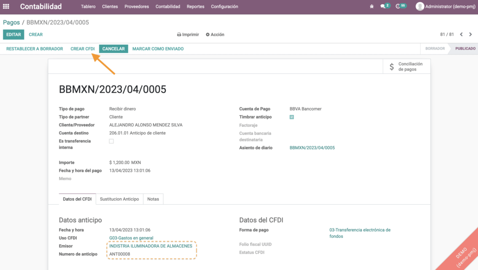
Task: Open the Reportes menu
Action: (x=195, y=7)
